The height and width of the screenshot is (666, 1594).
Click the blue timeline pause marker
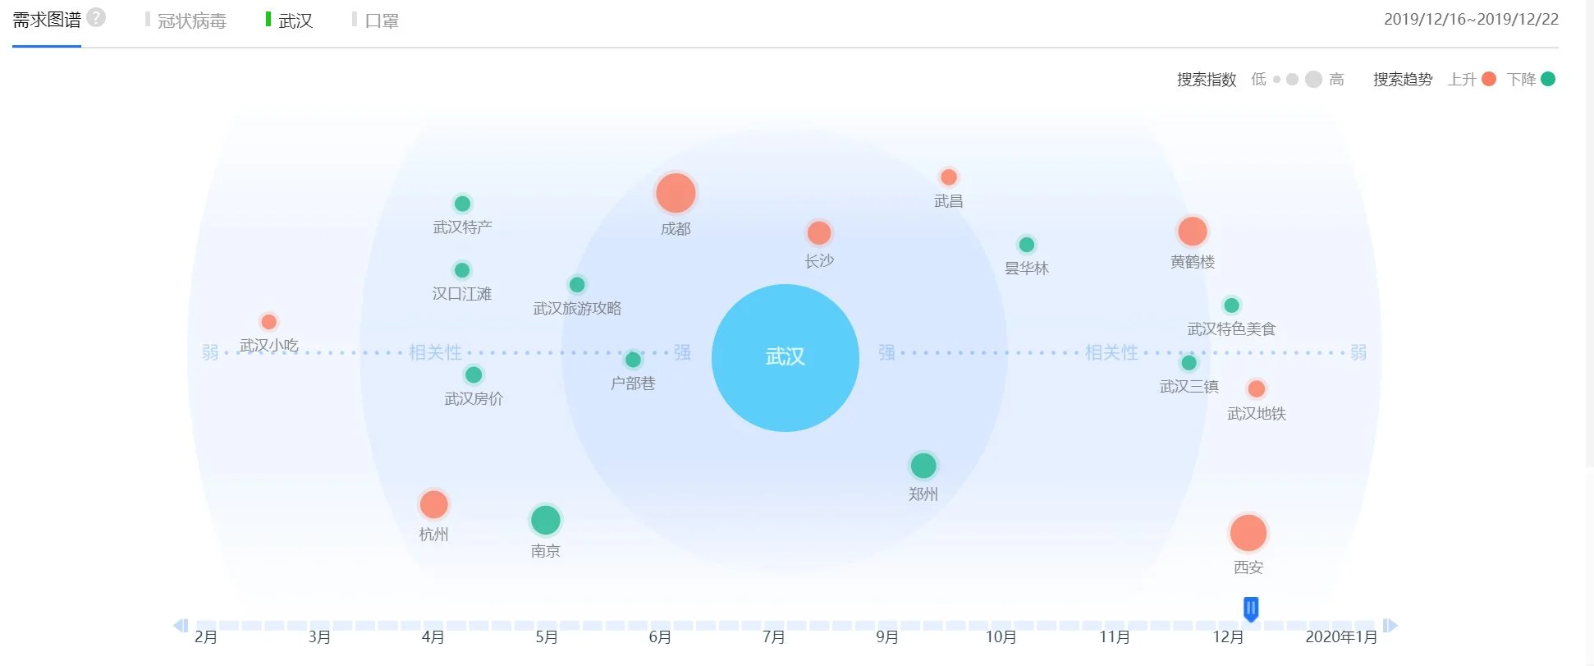point(1251,609)
